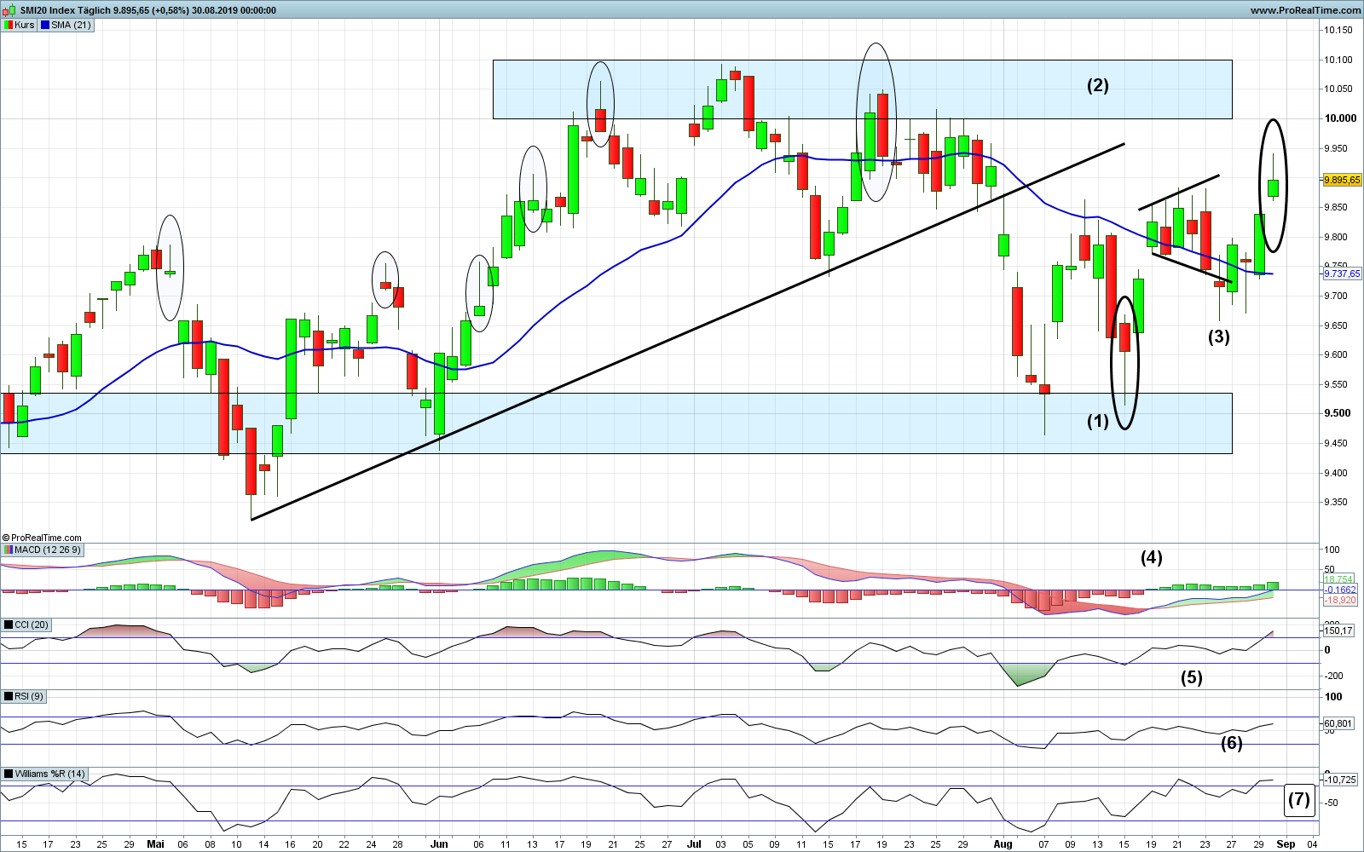This screenshot has width=1364, height=852.
Task: Open the Williams %R (14) indicator label
Action: coord(50,774)
